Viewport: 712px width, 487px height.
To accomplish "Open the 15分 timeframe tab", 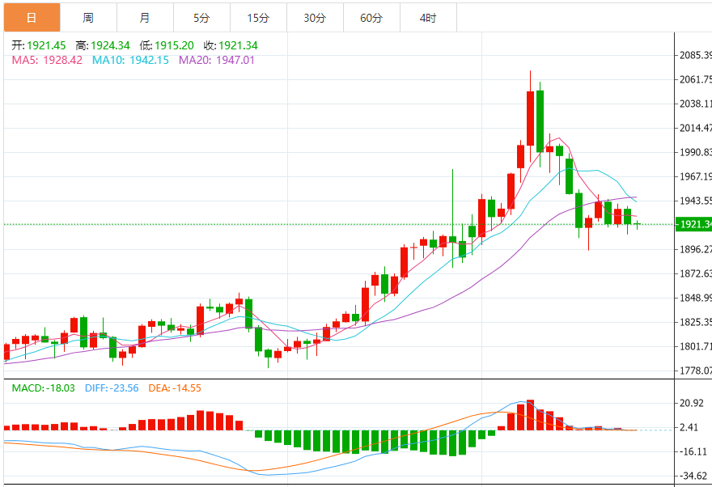I will (x=258, y=18).
